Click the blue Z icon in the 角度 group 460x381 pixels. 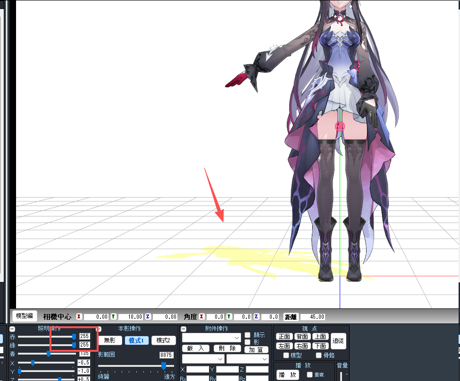[256, 317]
